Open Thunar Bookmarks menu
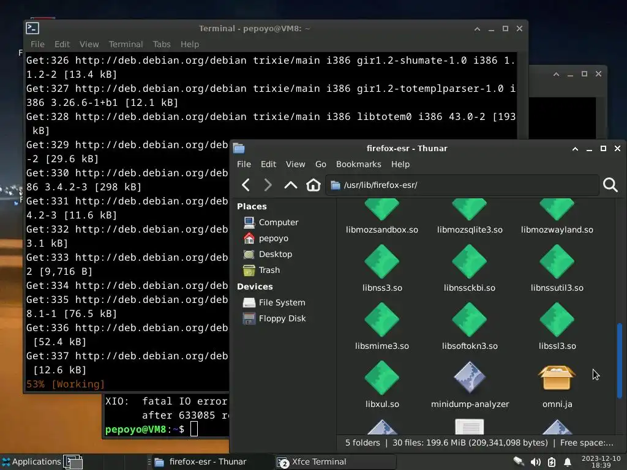Image resolution: width=627 pixels, height=470 pixels. pos(358,164)
